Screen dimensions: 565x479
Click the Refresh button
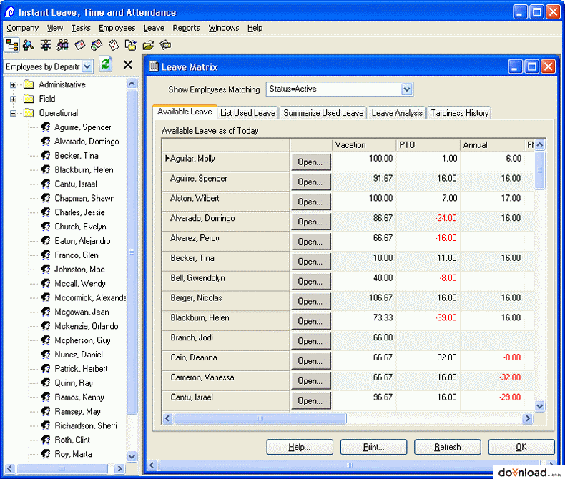[448, 447]
